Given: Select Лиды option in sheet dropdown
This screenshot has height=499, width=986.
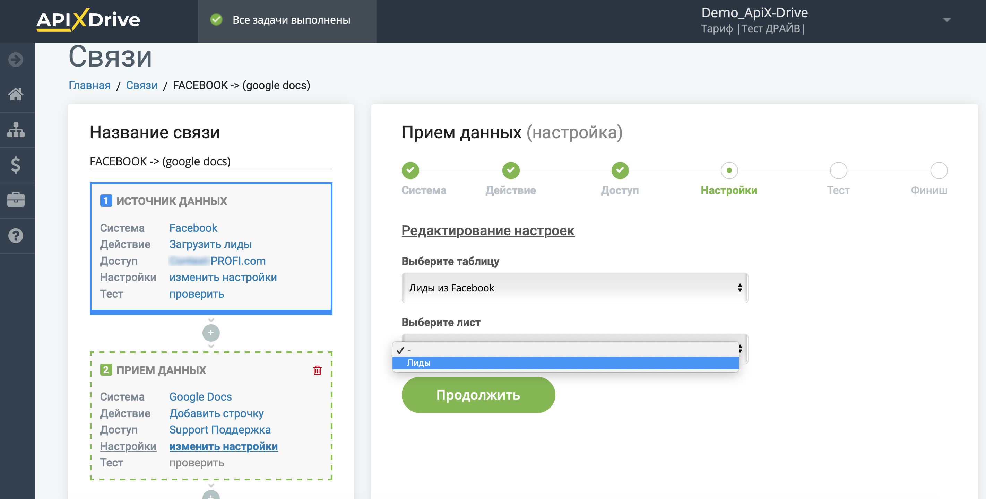Looking at the screenshot, I should pyautogui.click(x=565, y=363).
